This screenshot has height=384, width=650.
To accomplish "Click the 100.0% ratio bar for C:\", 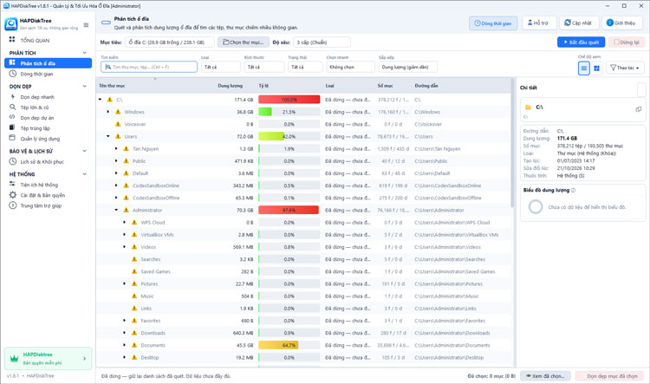I will pyautogui.click(x=289, y=100).
